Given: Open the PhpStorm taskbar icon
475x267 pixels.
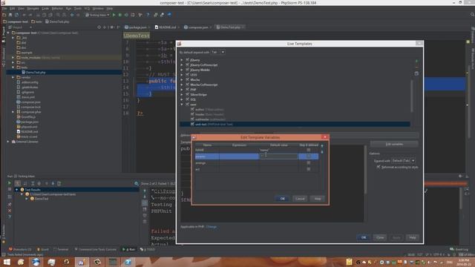Looking at the screenshot, I should pyautogui.click(x=82, y=262).
